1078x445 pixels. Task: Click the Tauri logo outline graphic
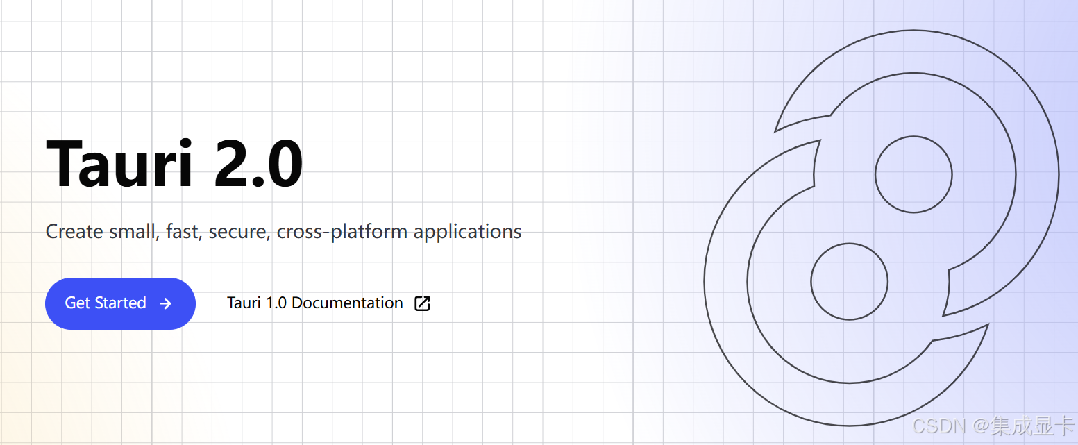point(881,228)
